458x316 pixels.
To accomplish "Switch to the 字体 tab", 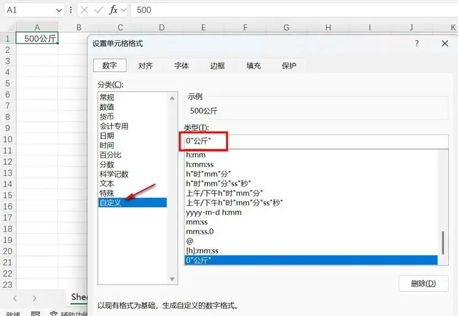I will pyautogui.click(x=182, y=66).
